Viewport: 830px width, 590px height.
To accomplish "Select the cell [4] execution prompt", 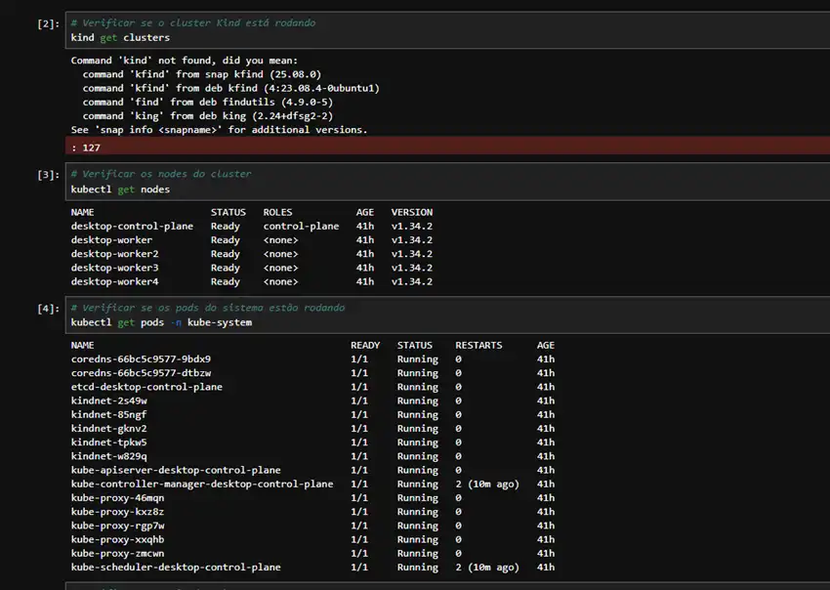I will [48, 309].
